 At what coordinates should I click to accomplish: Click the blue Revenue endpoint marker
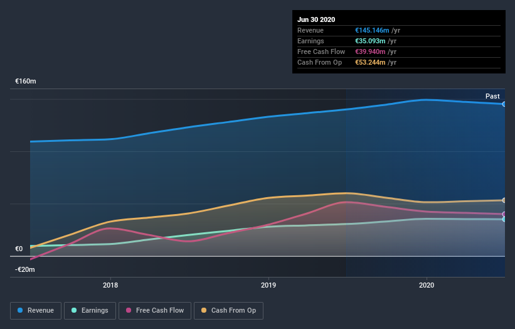pos(504,104)
